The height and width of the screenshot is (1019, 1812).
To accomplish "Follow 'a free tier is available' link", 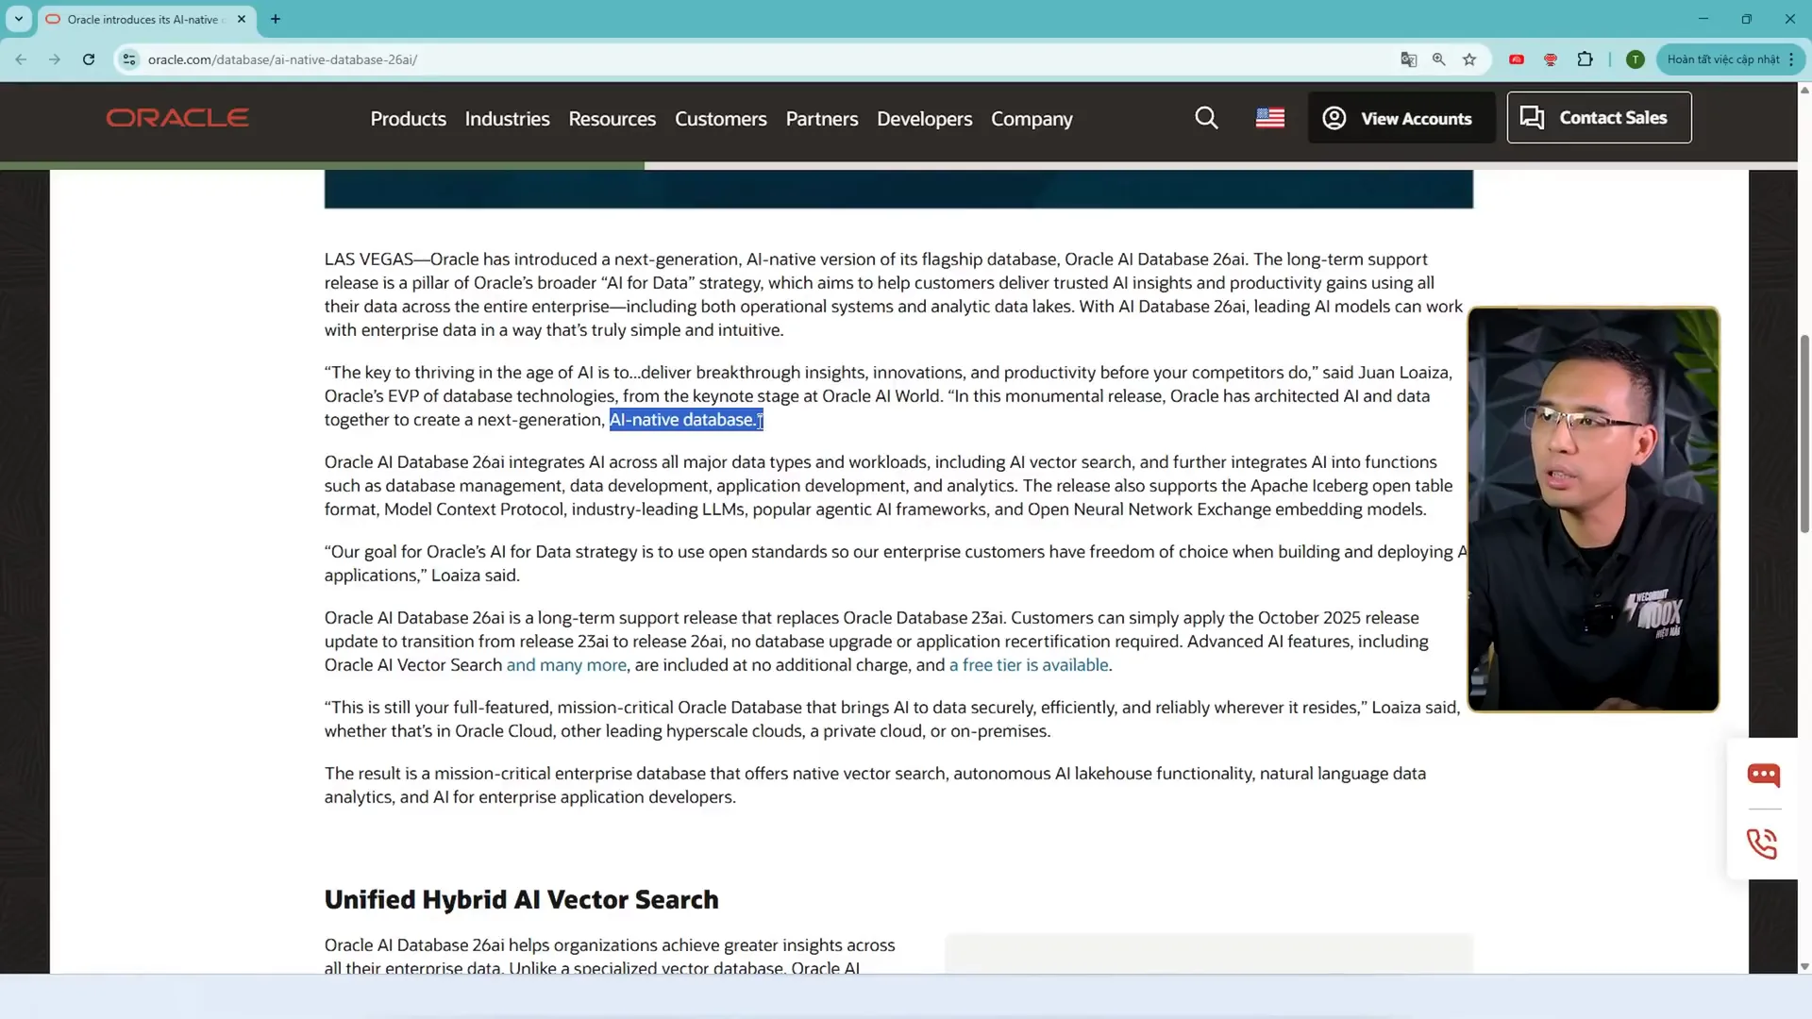I will click(1029, 665).
